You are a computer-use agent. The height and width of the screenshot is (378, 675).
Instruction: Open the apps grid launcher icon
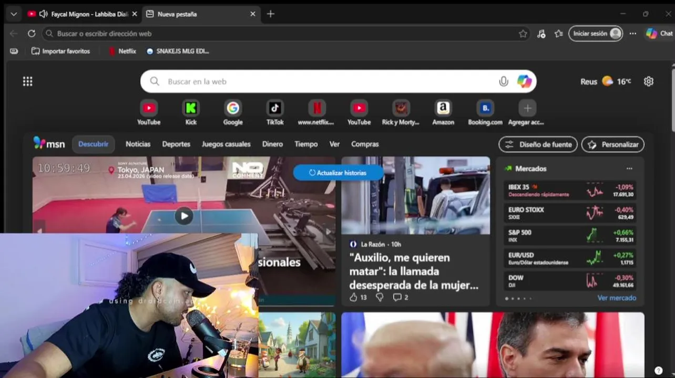[x=27, y=81]
